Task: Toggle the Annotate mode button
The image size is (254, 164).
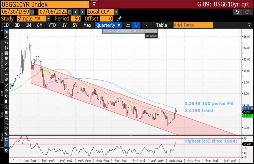Action: pyautogui.click(x=123, y=31)
